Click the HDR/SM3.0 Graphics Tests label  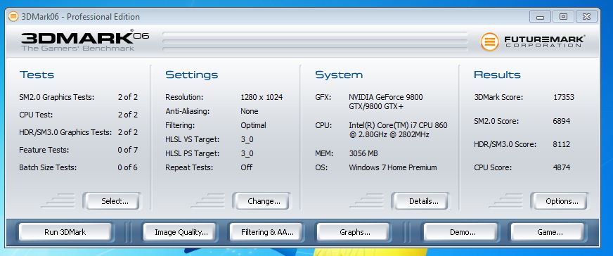[x=65, y=132]
